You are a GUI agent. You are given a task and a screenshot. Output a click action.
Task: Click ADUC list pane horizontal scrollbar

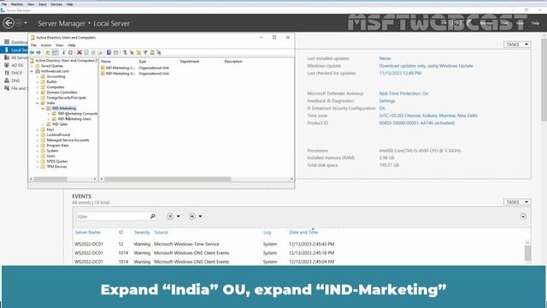[x=168, y=179]
